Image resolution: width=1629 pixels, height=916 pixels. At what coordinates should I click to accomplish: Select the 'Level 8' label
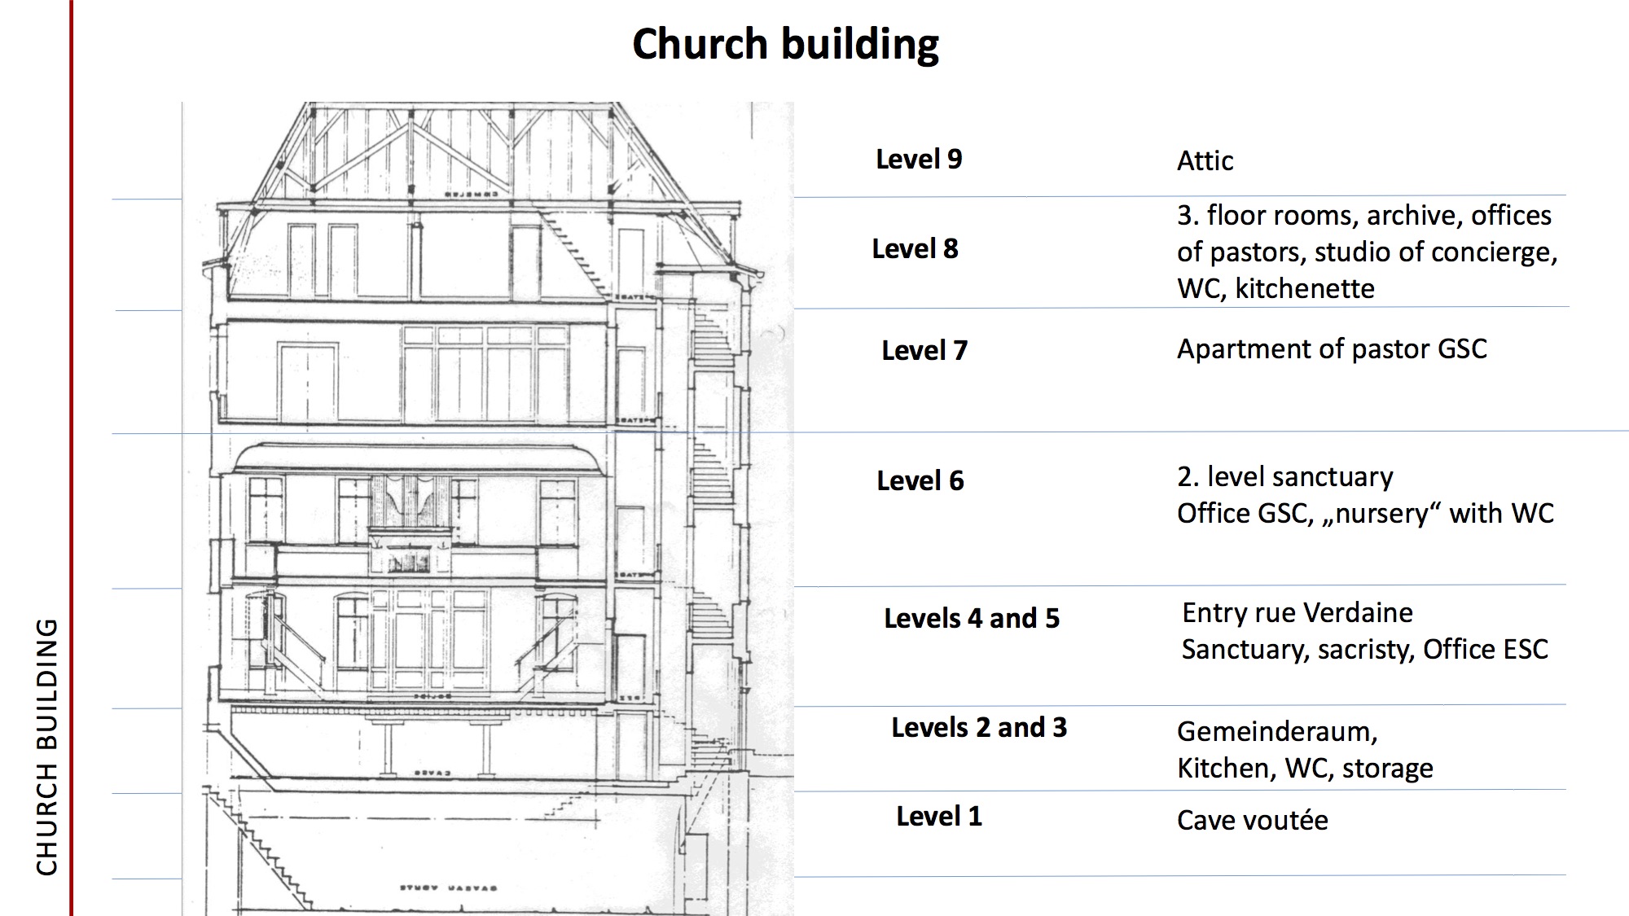915,248
